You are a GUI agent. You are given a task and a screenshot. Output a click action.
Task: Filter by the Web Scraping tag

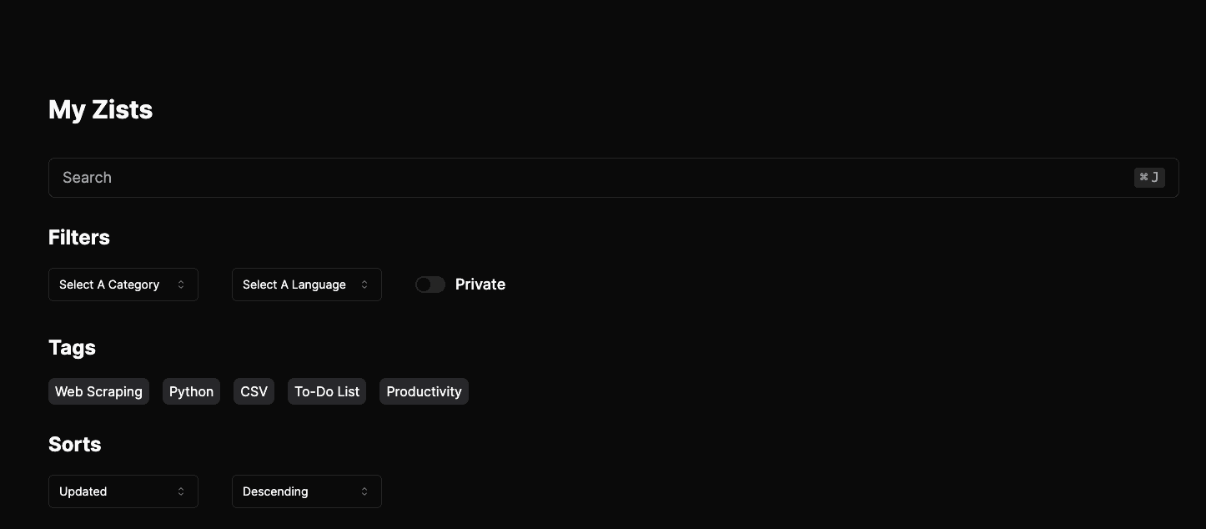pyautogui.click(x=98, y=391)
